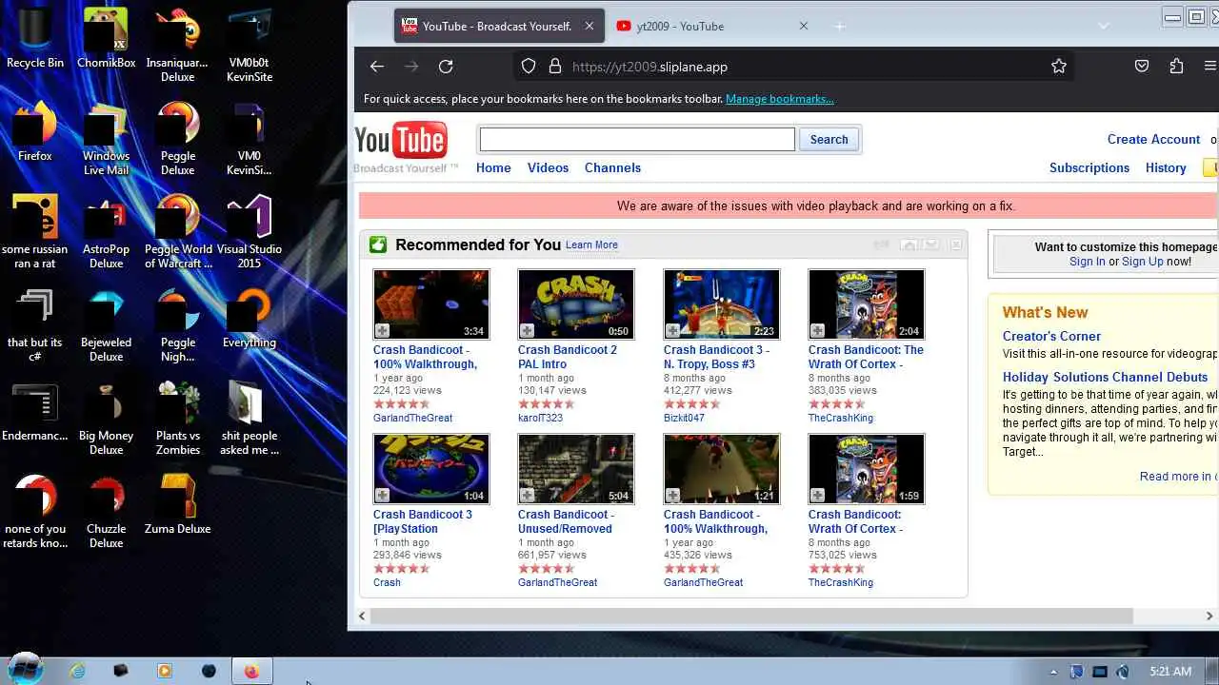
Task: Open Zuma Deluxe desktop icon
Action: 178,504
